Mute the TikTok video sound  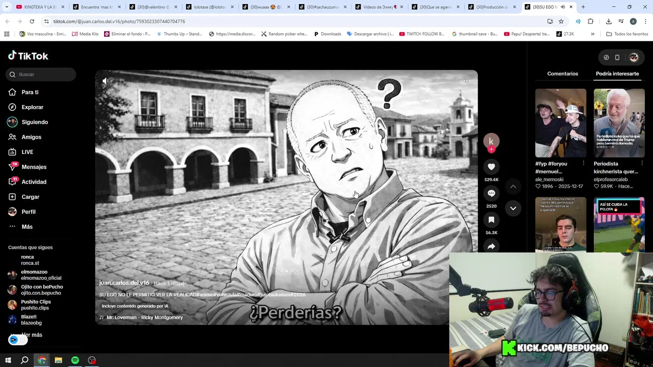click(x=106, y=81)
